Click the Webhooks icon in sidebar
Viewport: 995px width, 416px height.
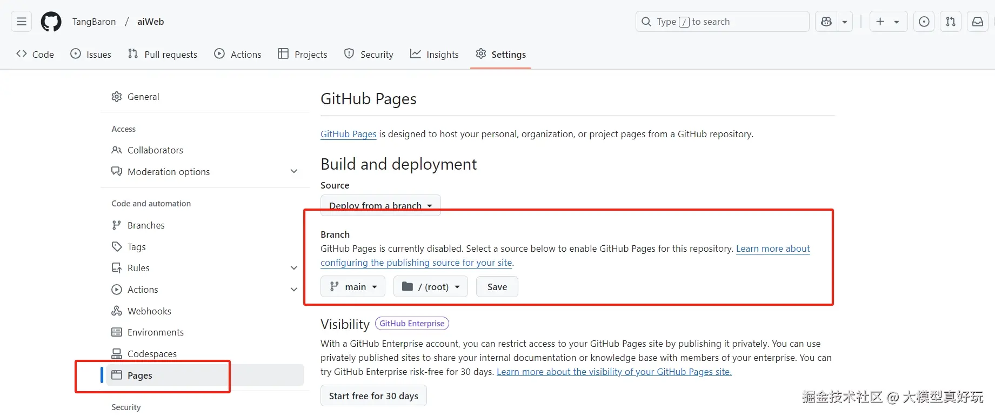[117, 311]
